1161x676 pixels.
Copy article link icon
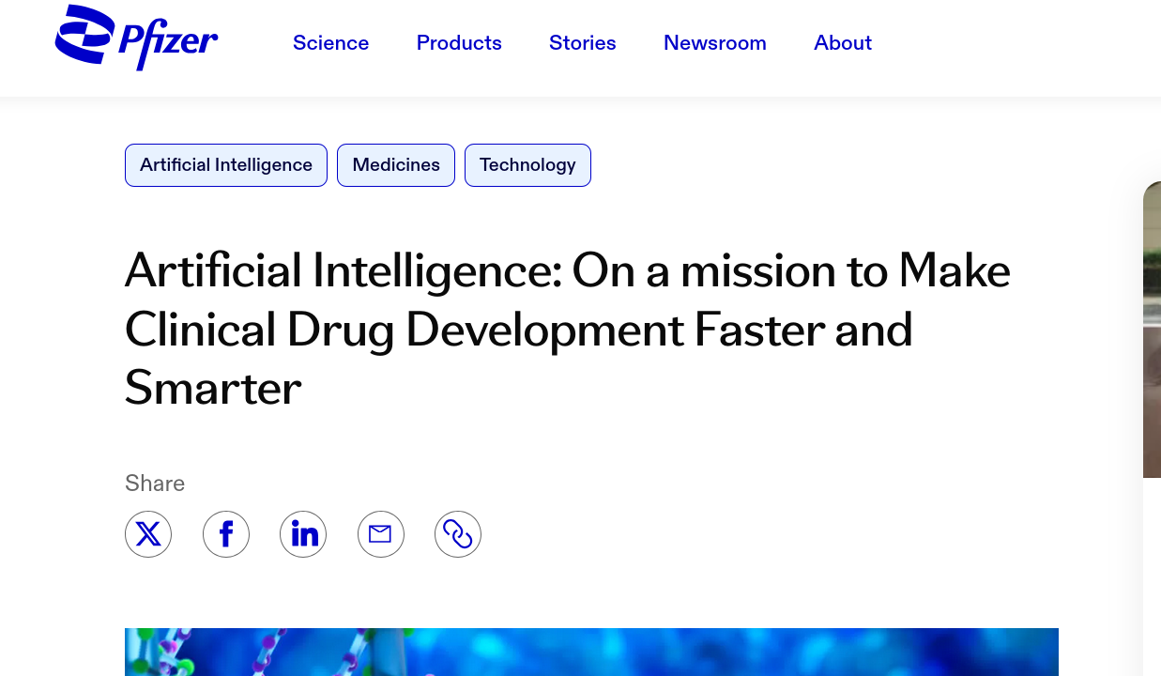(458, 534)
